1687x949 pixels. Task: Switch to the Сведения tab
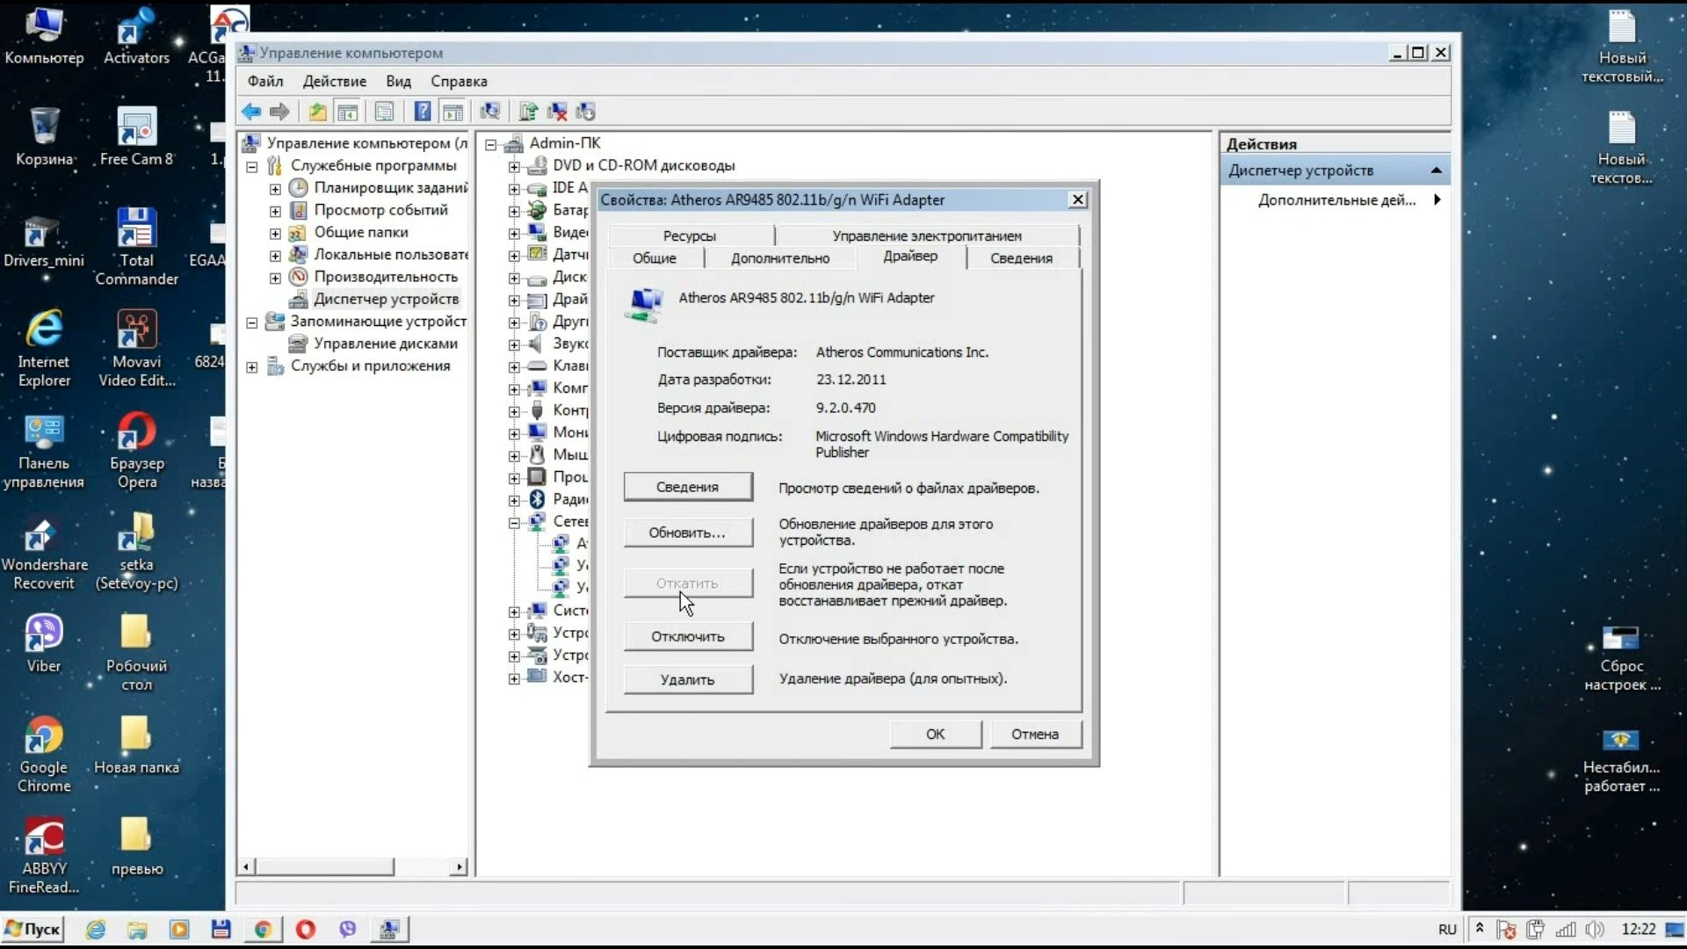(1020, 257)
